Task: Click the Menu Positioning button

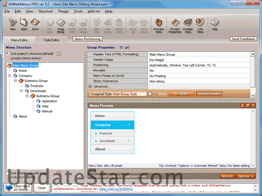Action: (88, 39)
